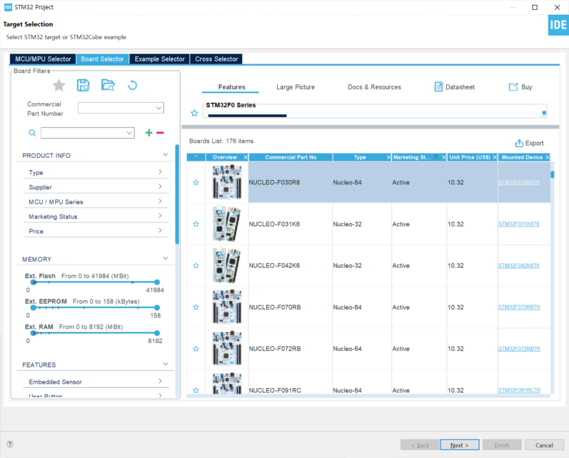Close the Unit Price column with its X

pos(495,158)
